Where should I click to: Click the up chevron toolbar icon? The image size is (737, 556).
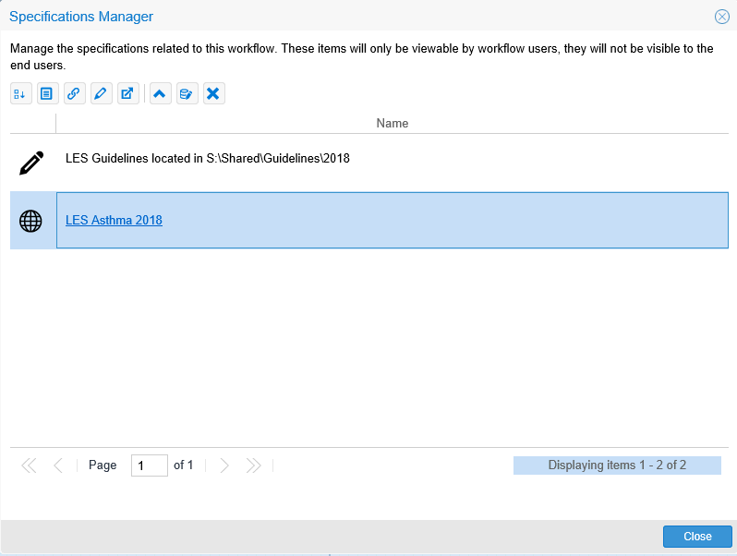pyautogui.click(x=161, y=93)
